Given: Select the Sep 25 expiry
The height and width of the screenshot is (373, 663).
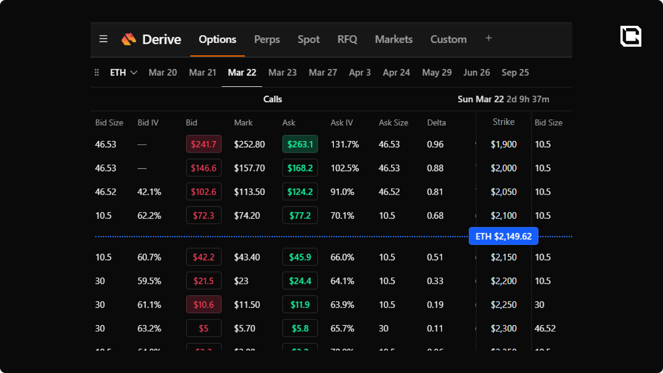Looking at the screenshot, I should click(515, 73).
